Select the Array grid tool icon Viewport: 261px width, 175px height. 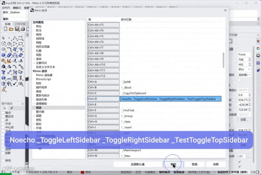[x=15, y=78]
